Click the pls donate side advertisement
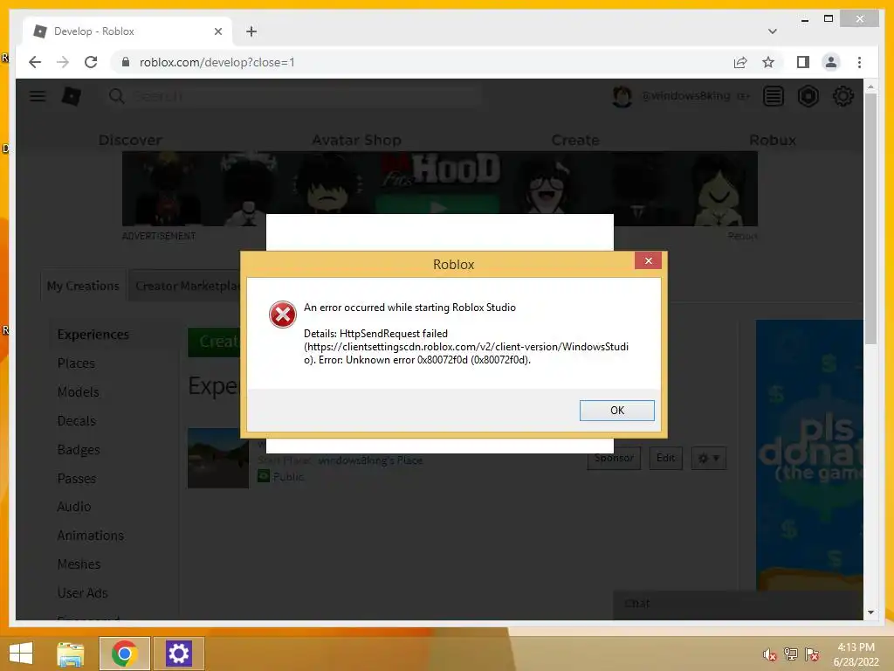 (809, 454)
